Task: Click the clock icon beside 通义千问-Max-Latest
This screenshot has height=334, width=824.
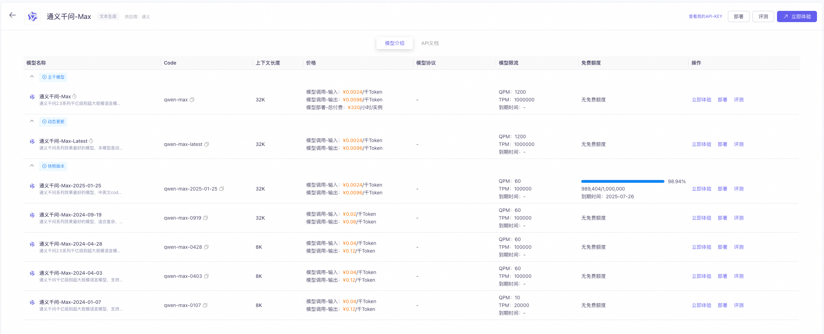Action: click(91, 141)
